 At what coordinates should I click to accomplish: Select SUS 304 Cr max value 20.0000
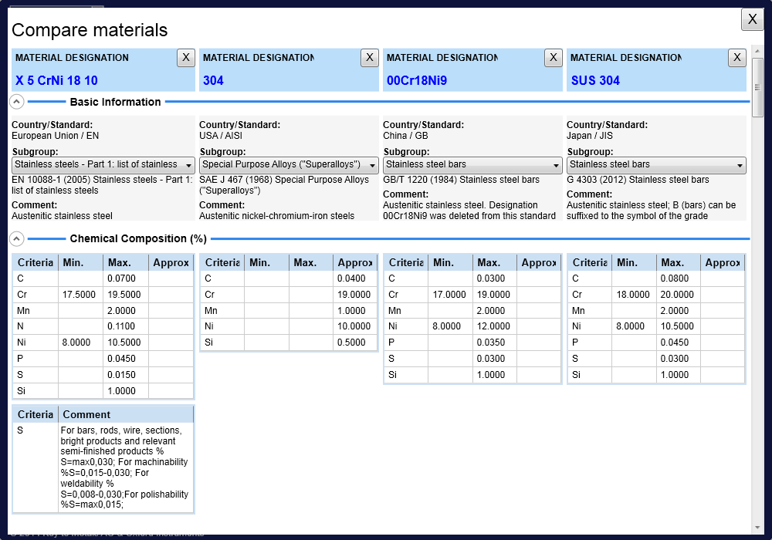click(678, 295)
